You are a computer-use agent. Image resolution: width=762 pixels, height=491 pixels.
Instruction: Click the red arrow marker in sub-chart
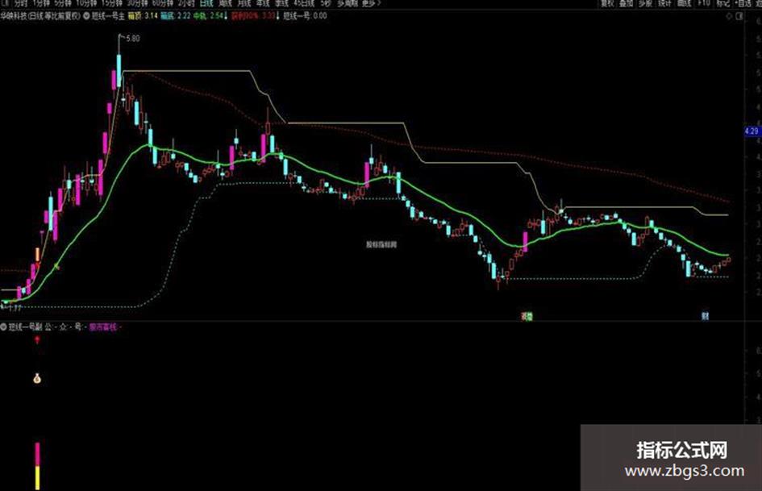[37, 339]
